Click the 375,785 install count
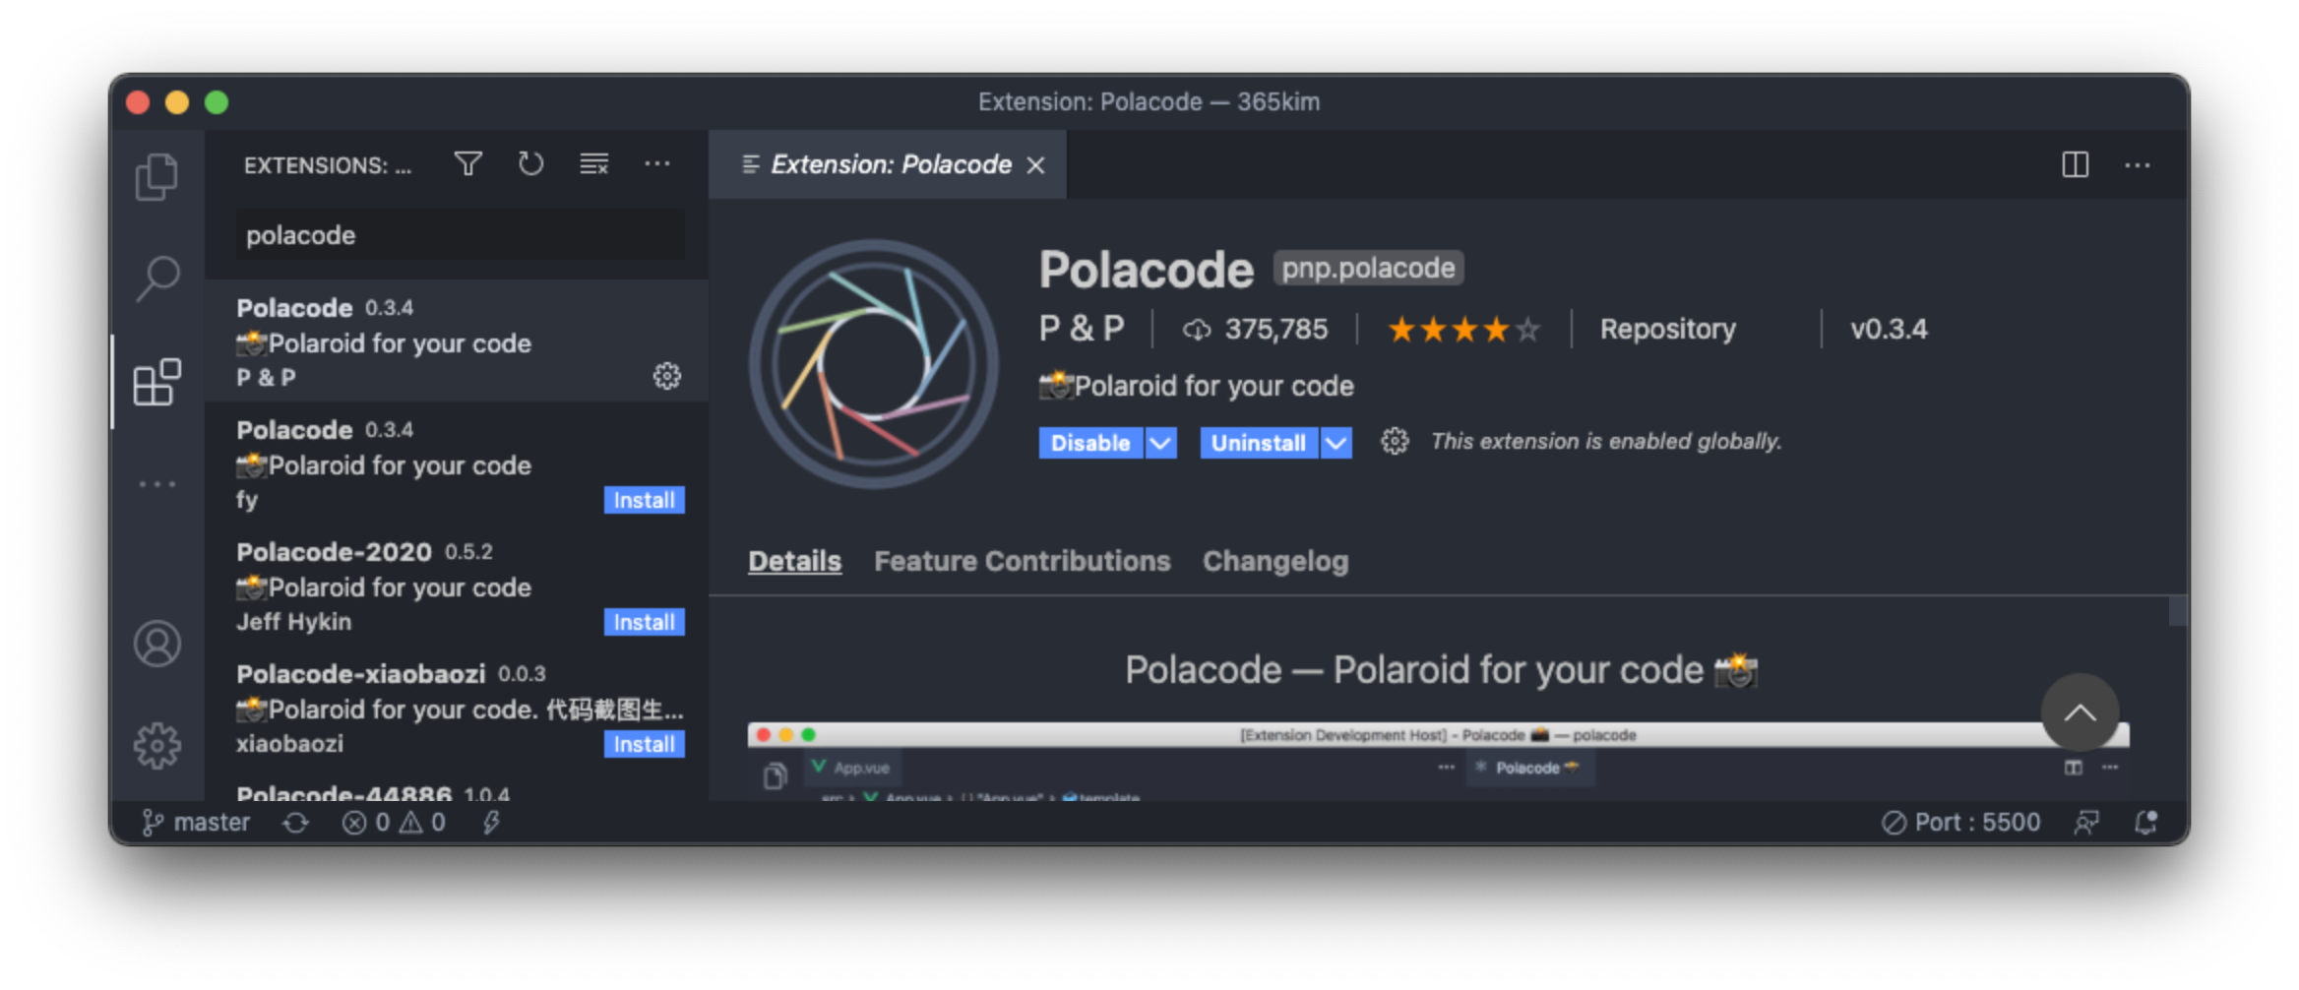 coord(1255,329)
